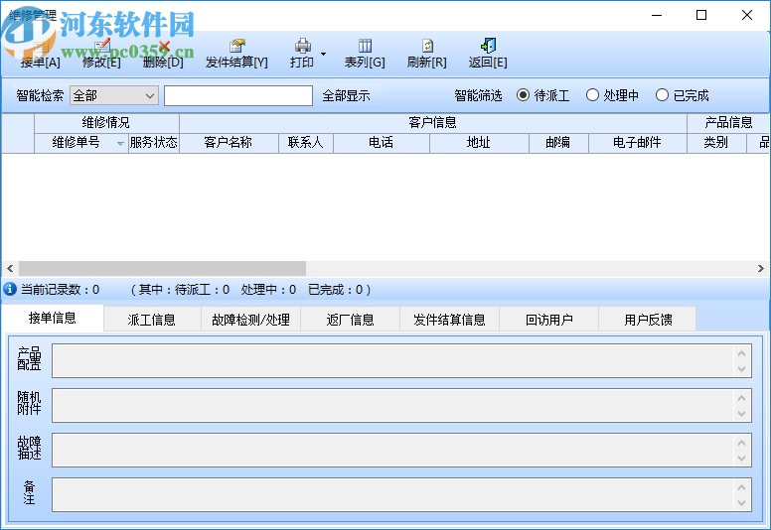Select the 已完成 radio button
This screenshot has height=530, width=771.
coord(662,95)
